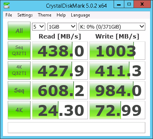Start the 4K Q32T1 test
Viewport: 153px width, 139px height.
[x=19, y=70]
